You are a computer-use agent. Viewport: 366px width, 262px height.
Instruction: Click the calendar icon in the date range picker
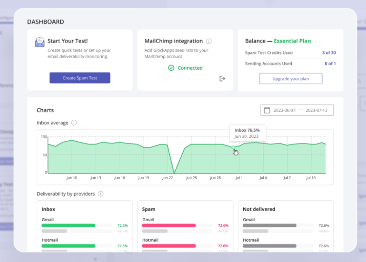266,110
